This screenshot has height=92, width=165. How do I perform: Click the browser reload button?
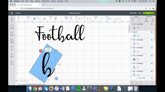pos(17,8)
